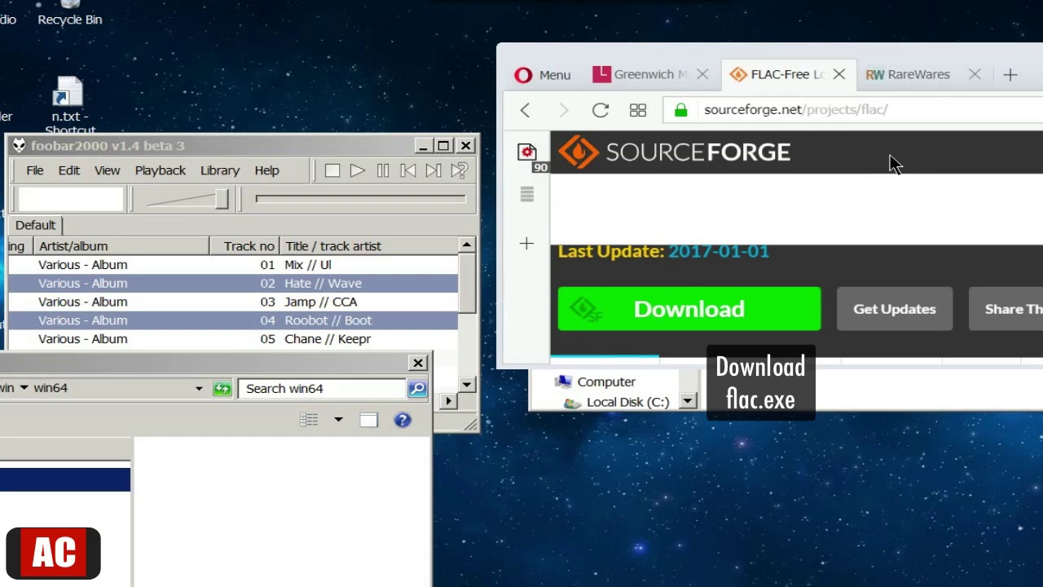The image size is (1043, 587).
Task: Click the Play button in foobar2000
Action: 357,170
